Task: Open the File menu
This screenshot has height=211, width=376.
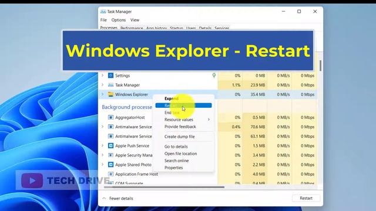Action: click(103, 20)
